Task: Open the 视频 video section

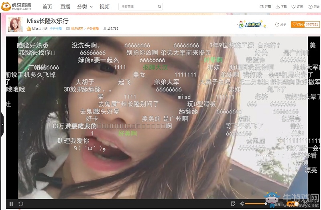Action: tap(104, 7)
